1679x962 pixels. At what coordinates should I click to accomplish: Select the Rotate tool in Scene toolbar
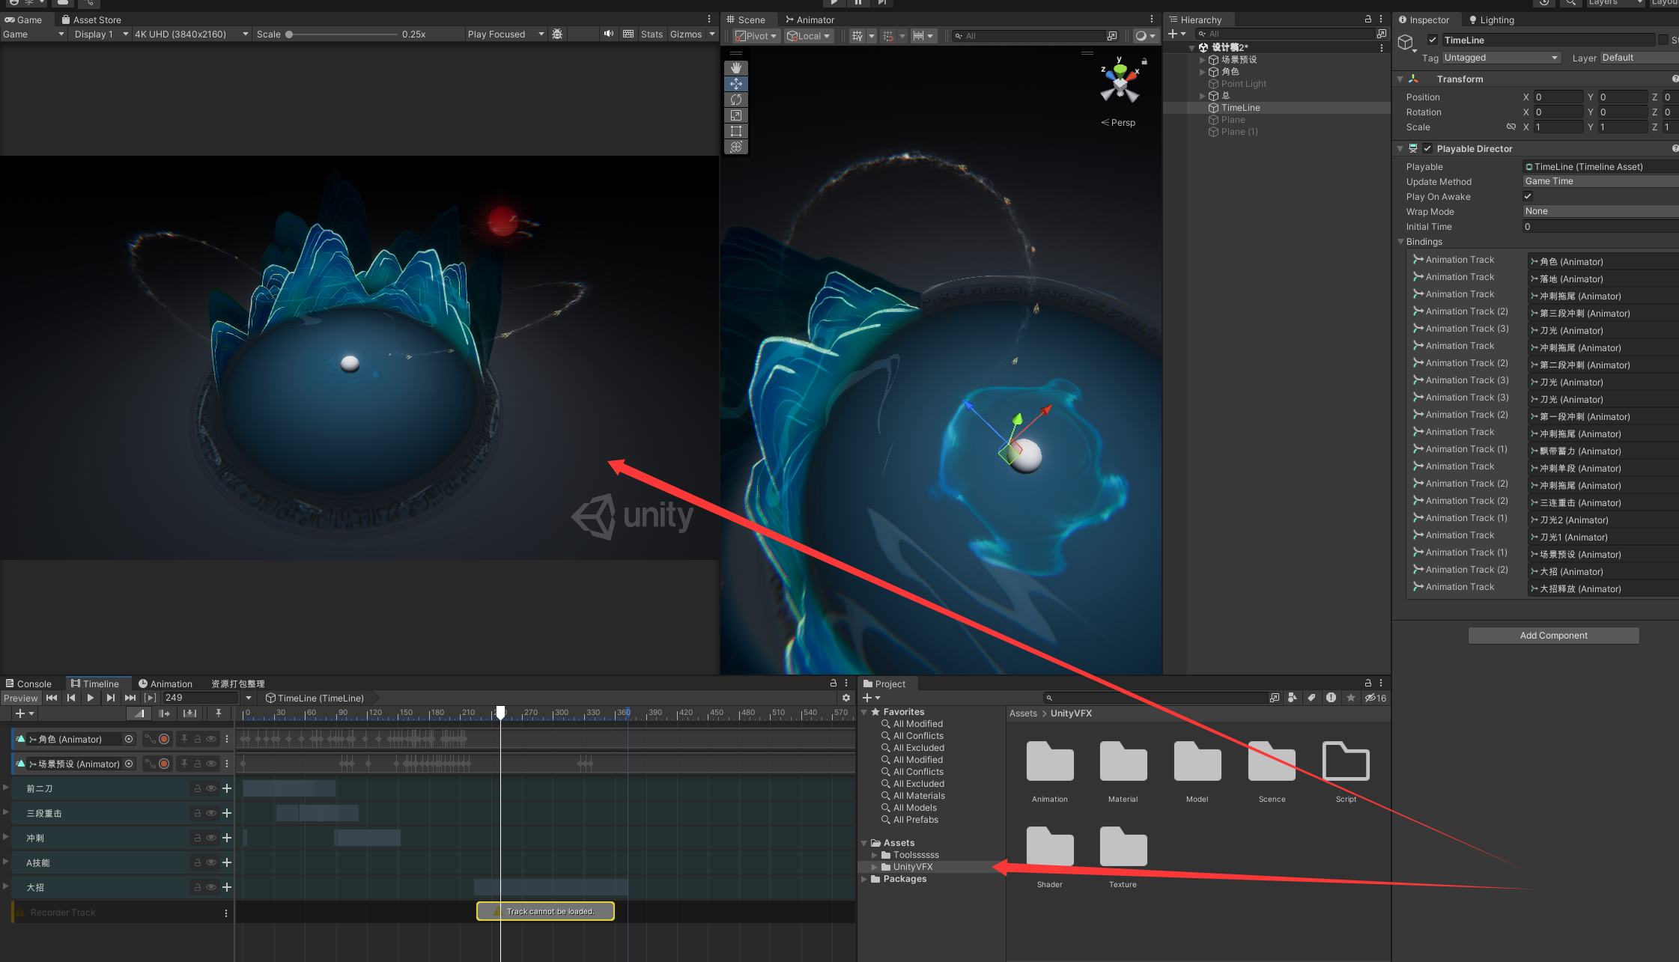click(x=736, y=100)
